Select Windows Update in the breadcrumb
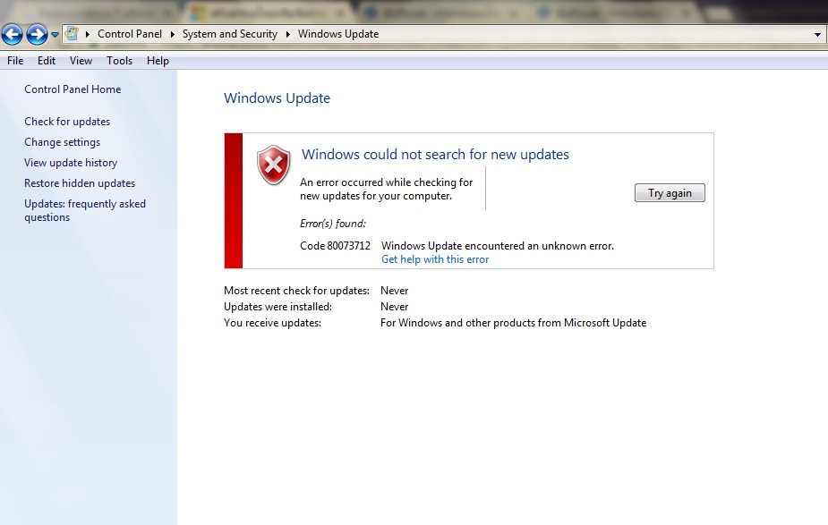The width and height of the screenshot is (828, 525). pyautogui.click(x=338, y=34)
